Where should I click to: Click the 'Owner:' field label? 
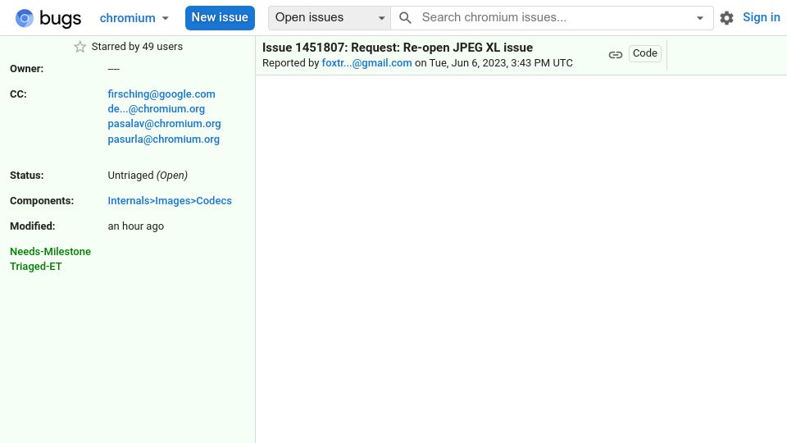tap(26, 69)
